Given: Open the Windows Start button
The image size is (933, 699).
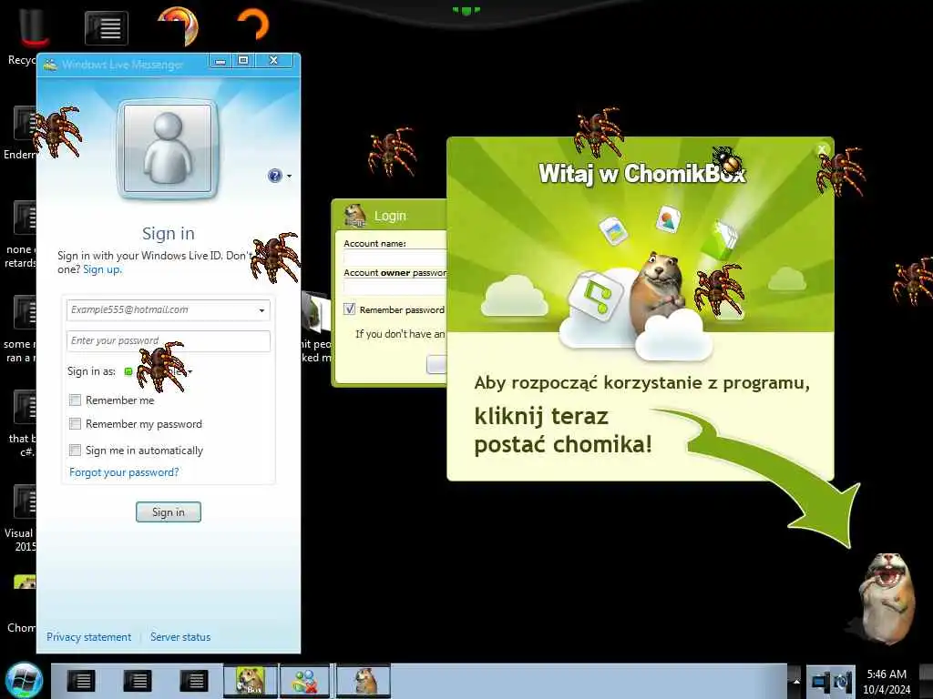Looking at the screenshot, I should [x=24, y=681].
